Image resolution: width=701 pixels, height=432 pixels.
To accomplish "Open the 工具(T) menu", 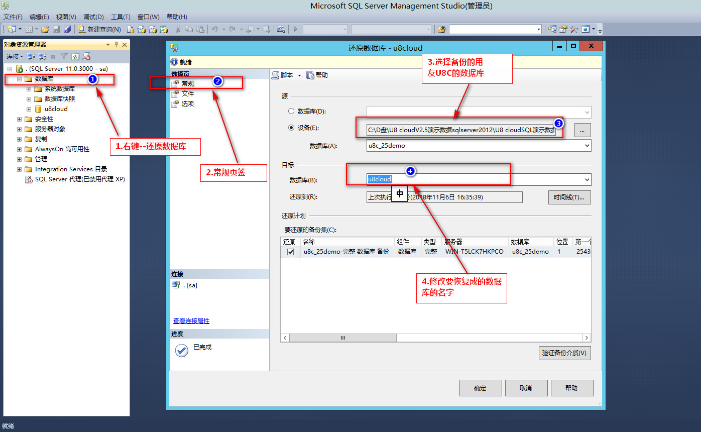I will [121, 17].
